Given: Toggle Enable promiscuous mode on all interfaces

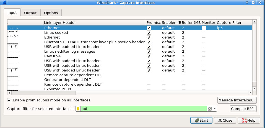Looking at the screenshot, I should click(x=49, y=100).
